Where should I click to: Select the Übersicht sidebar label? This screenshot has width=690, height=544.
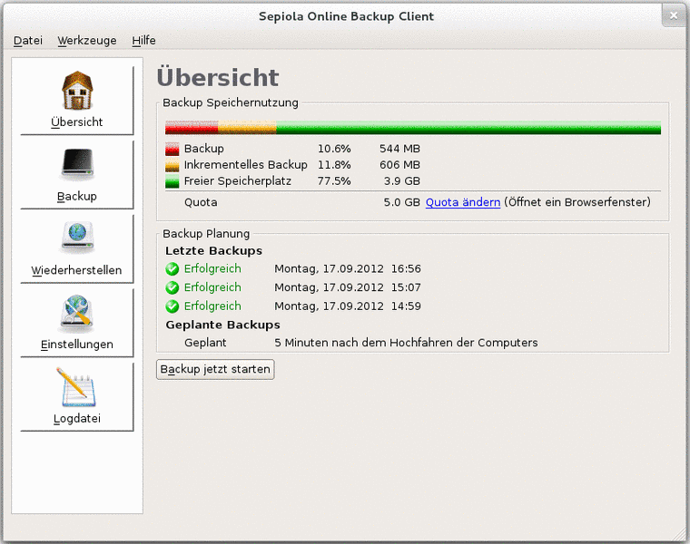[x=77, y=121]
